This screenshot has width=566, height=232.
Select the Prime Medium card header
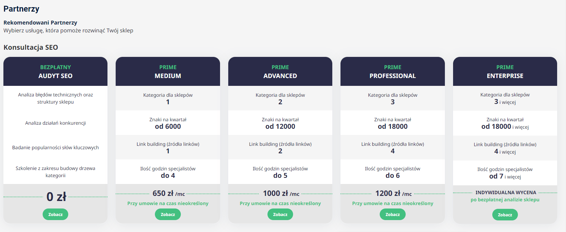point(168,72)
